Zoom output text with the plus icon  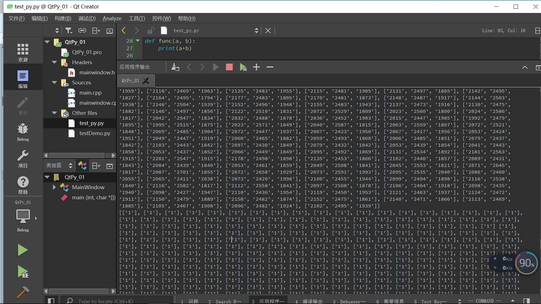coord(256,67)
